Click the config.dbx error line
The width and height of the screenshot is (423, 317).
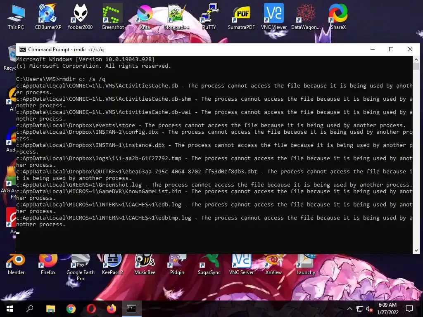(x=214, y=135)
